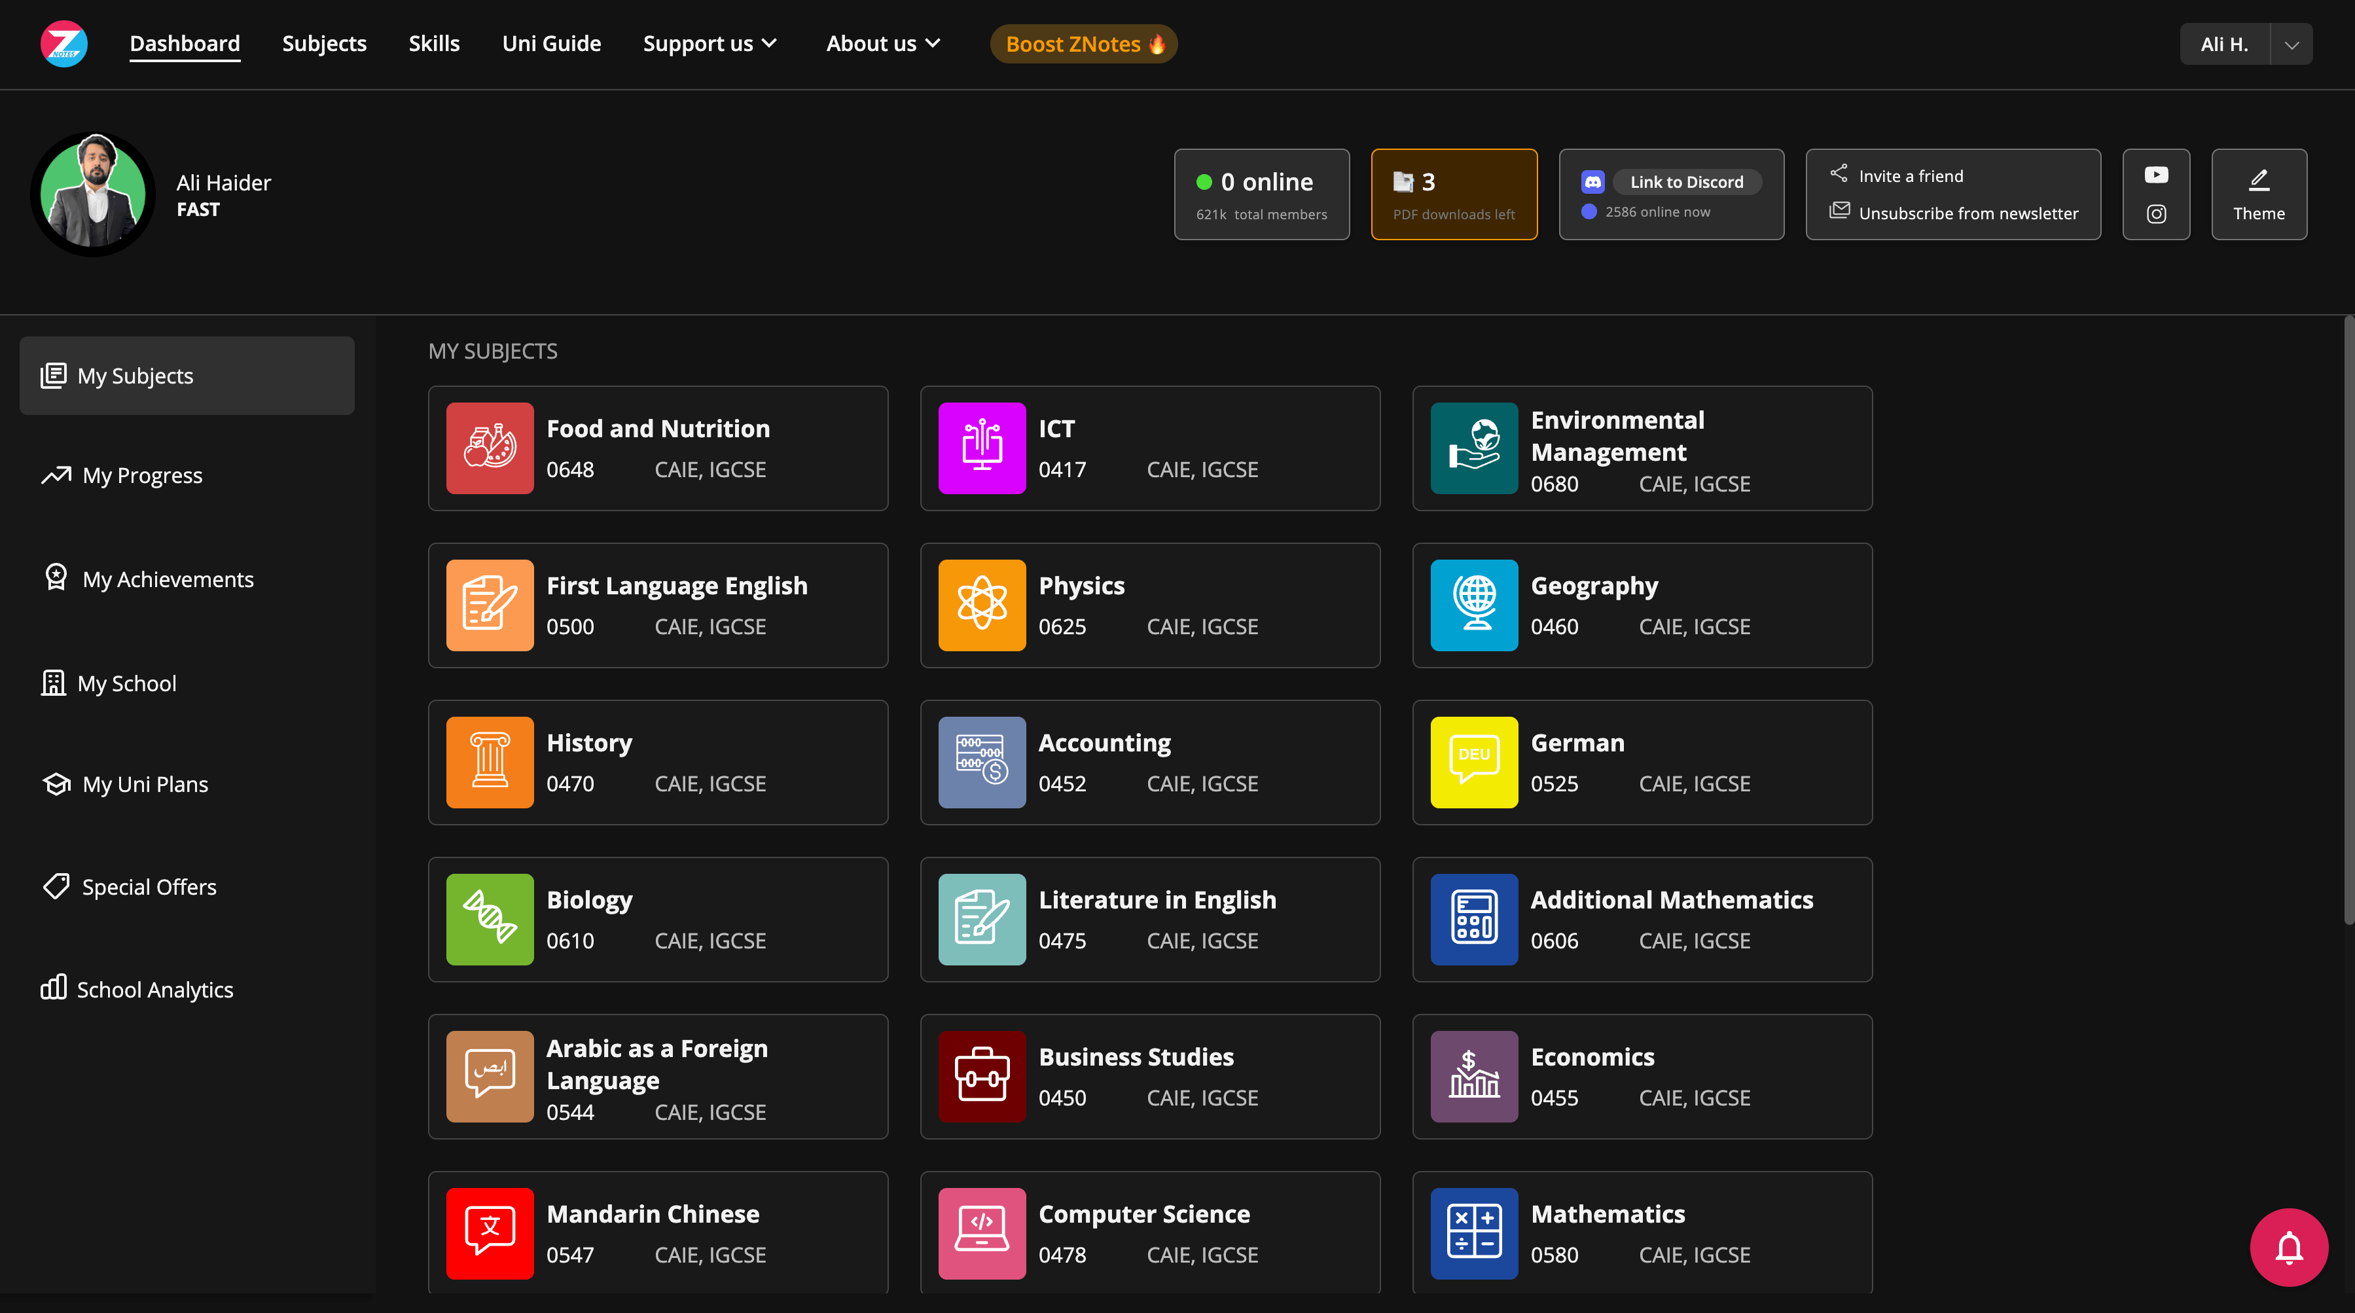Click the Biology DNA icon
This screenshot has height=1313, width=2355.
(490, 919)
